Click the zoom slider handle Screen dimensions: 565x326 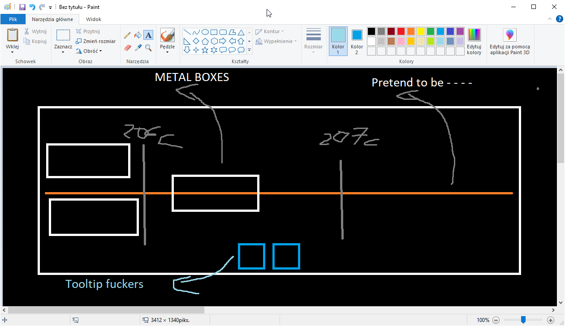[x=523, y=320]
